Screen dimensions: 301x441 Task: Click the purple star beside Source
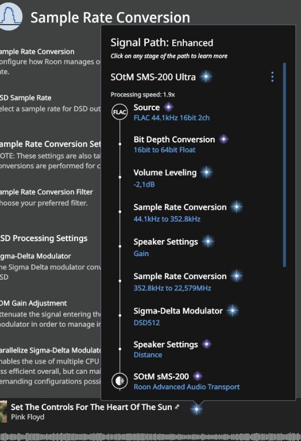168,107
